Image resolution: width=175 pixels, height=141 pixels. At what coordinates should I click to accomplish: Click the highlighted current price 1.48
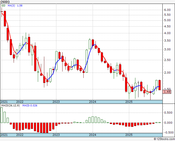[167, 92]
